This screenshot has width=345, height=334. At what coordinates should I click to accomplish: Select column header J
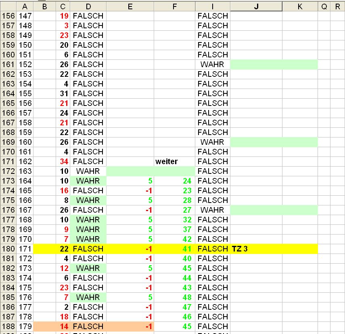[256, 6]
